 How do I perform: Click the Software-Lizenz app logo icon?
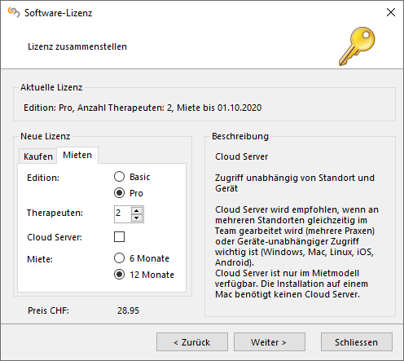14,12
